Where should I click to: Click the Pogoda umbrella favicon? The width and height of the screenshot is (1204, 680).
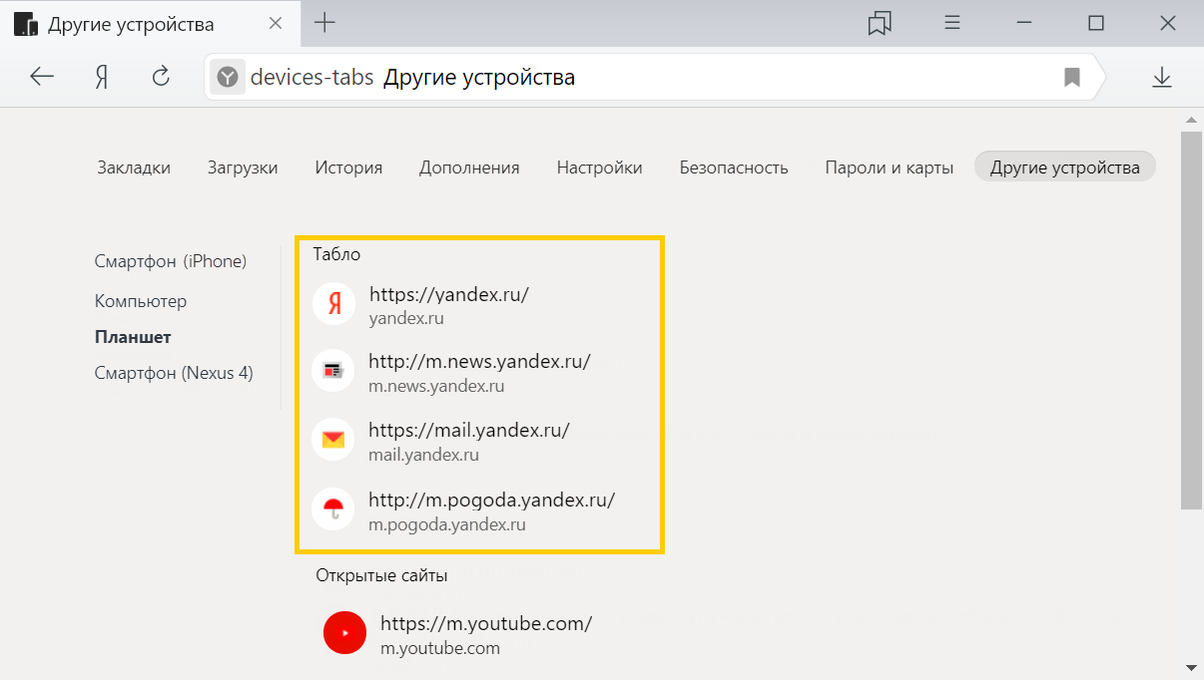tap(333, 510)
